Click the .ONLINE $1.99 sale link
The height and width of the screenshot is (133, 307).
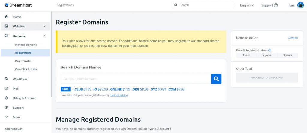(x=120, y=89)
